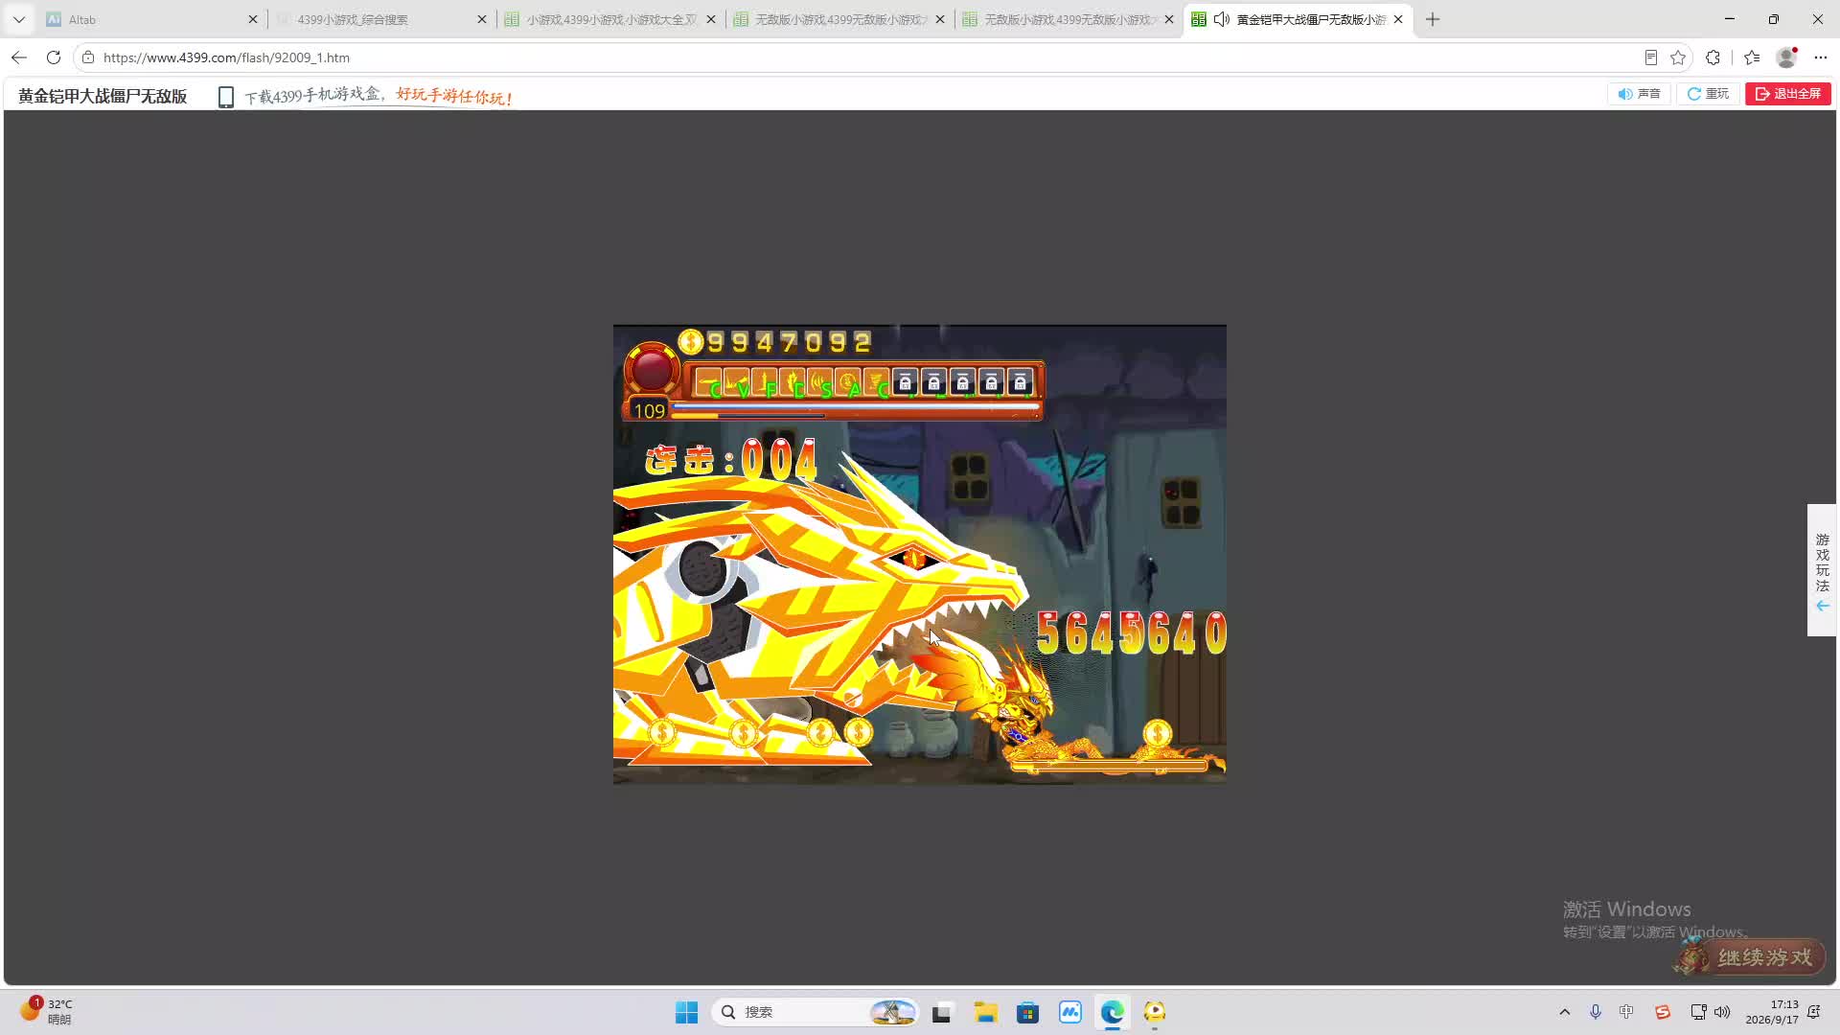Click the microphone tray icon
Image resolution: width=1840 pixels, height=1035 pixels.
[1596, 1012]
